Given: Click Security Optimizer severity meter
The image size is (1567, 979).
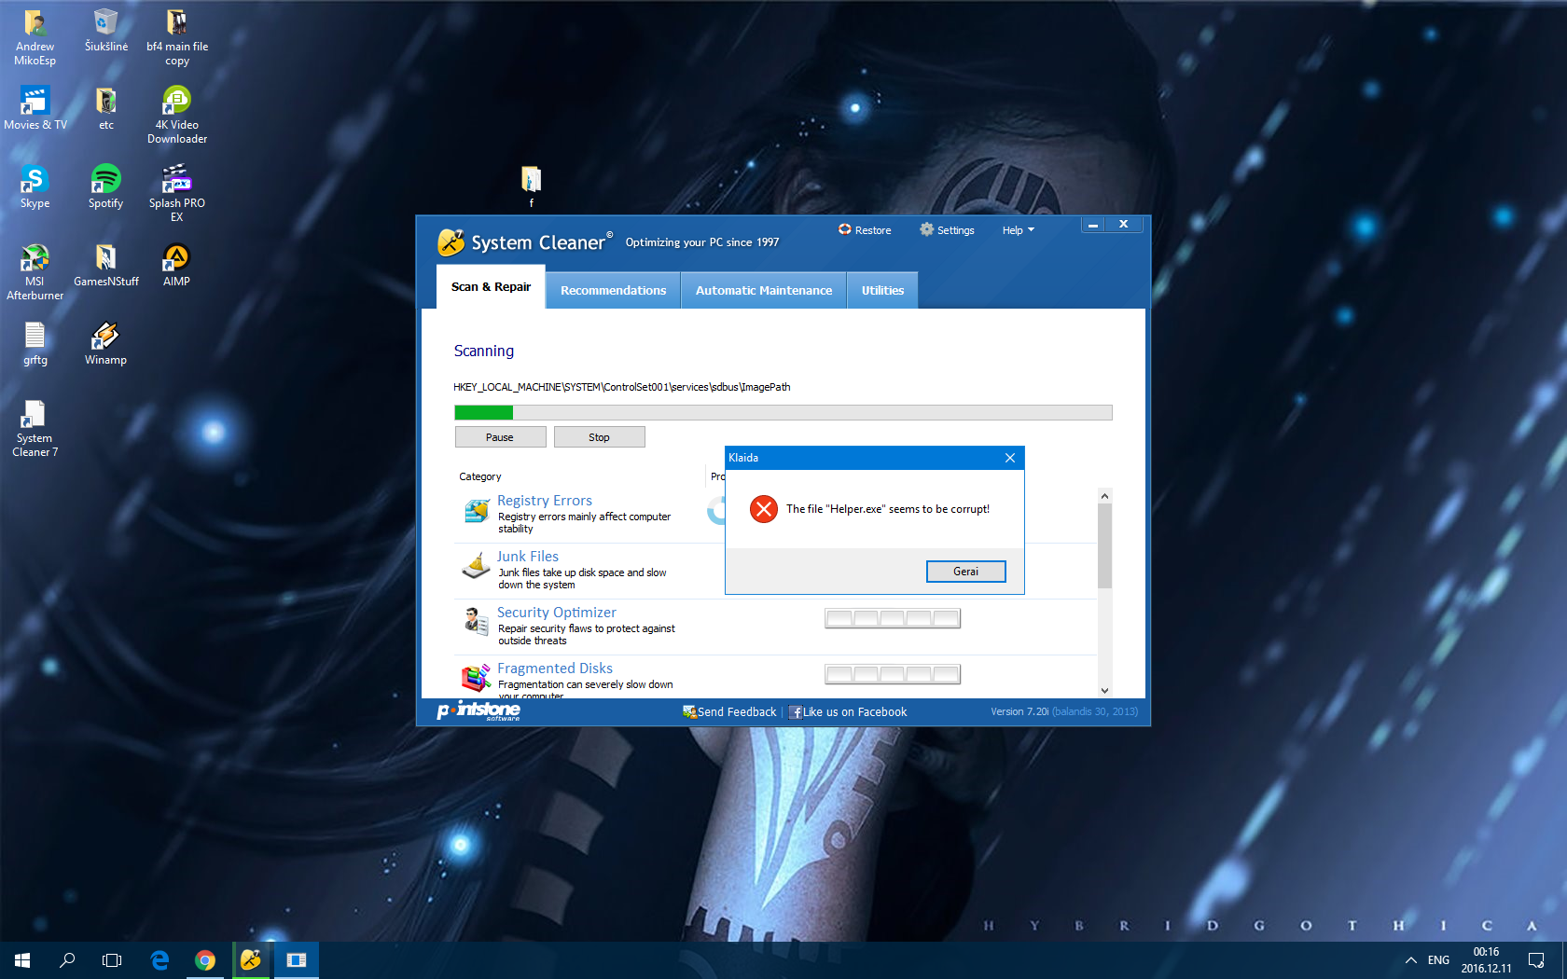Looking at the screenshot, I should tap(893, 618).
